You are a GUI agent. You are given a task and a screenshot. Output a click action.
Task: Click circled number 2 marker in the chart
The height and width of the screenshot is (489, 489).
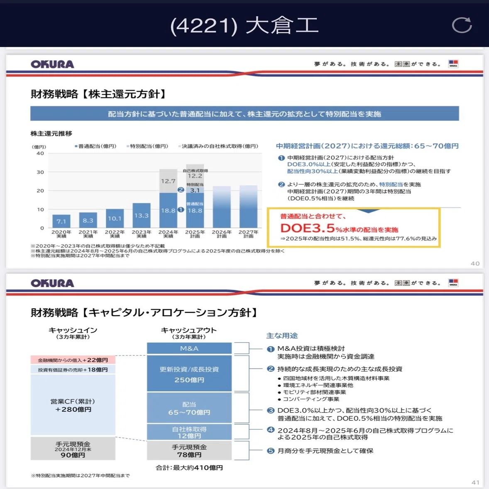(181, 190)
